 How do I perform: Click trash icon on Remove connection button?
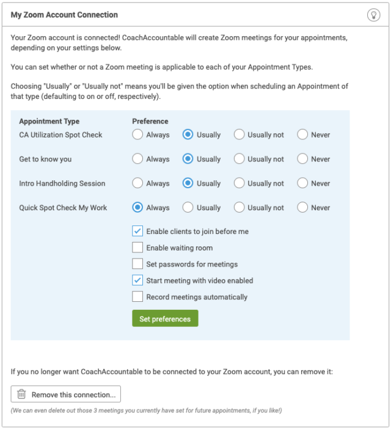coord(21,394)
